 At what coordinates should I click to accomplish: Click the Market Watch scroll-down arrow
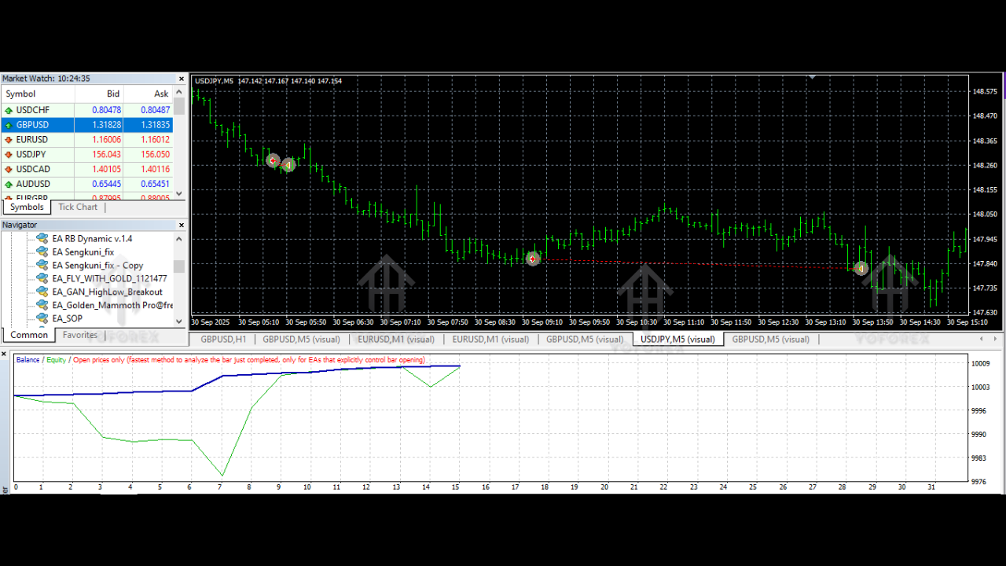pyautogui.click(x=178, y=193)
